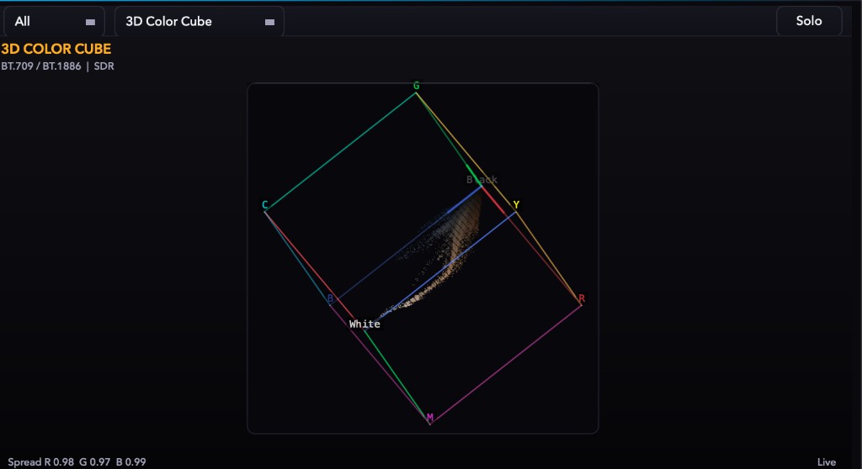Viewport: 862px width, 469px height.
Task: Toggle the Solo button
Action: coord(809,21)
